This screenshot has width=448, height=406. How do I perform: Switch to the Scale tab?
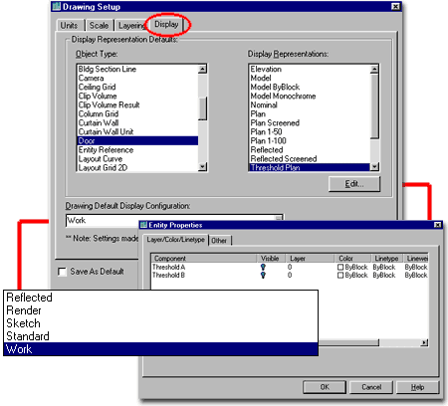point(99,25)
